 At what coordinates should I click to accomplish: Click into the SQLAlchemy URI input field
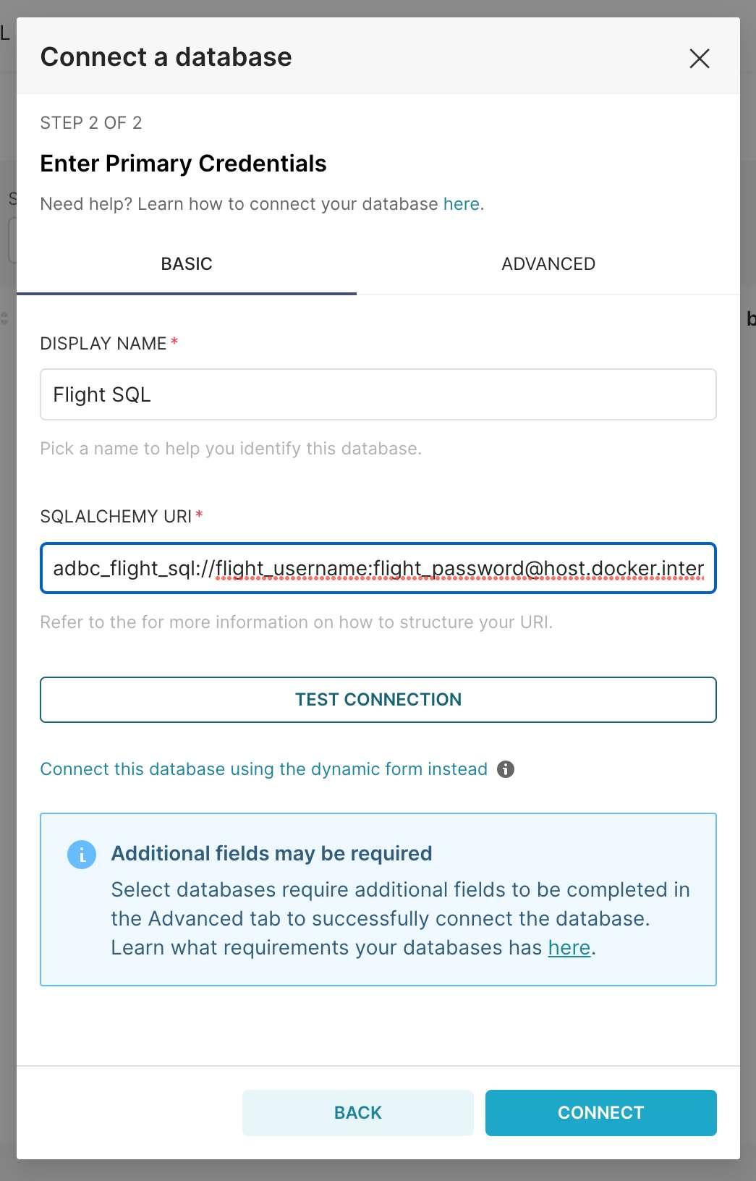pos(378,568)
